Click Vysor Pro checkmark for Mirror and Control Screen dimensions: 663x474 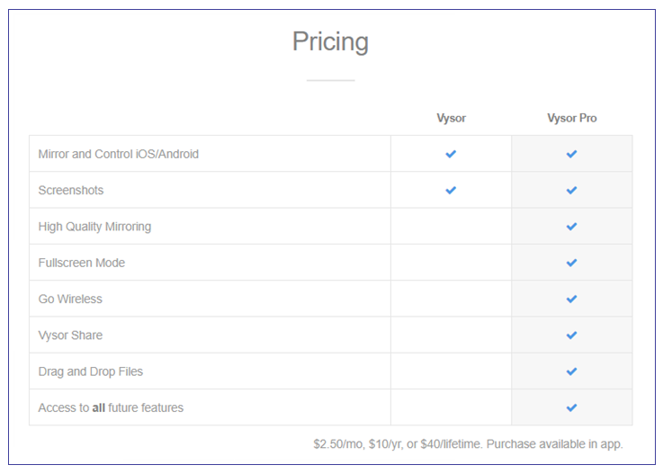571,154
